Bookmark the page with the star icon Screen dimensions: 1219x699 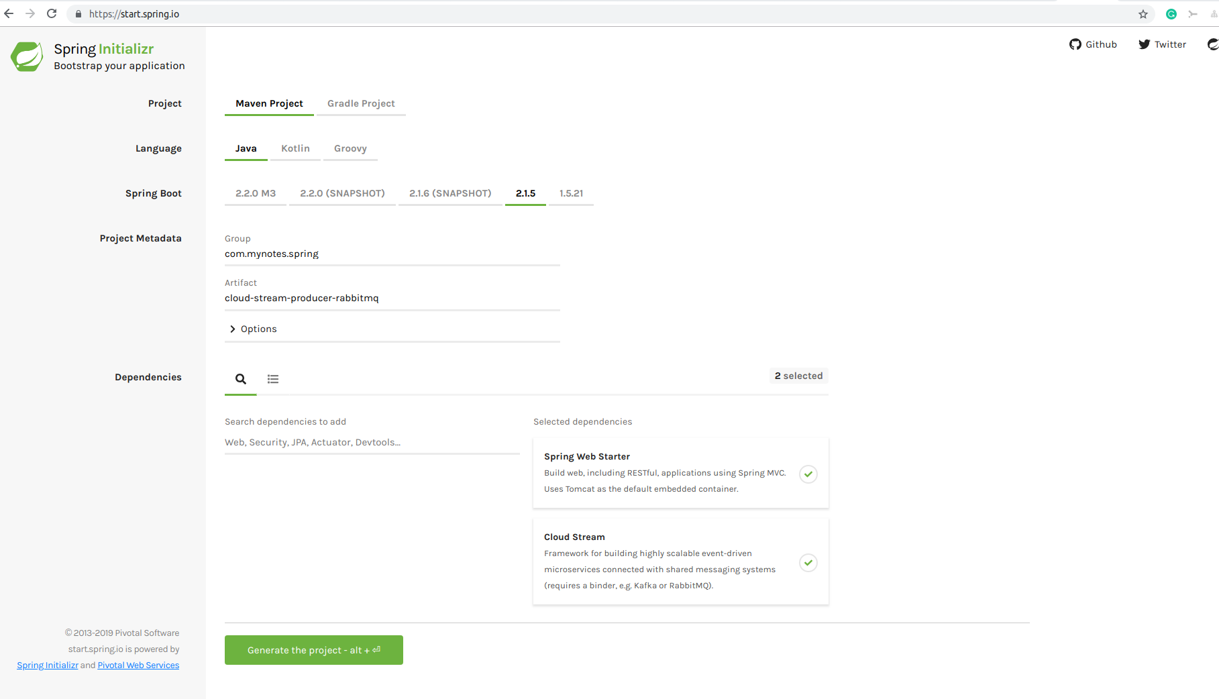click(1143, 14)
